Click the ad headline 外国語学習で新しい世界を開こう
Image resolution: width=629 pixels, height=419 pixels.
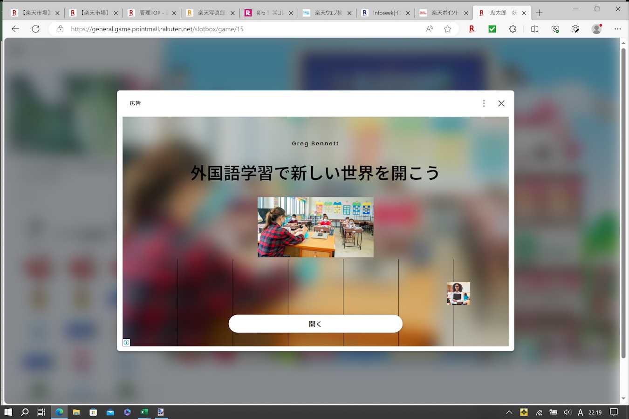(315, 173)
